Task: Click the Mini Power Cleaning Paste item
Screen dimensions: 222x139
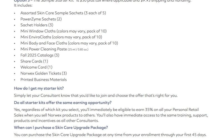Action: click(x=44, y=49)
